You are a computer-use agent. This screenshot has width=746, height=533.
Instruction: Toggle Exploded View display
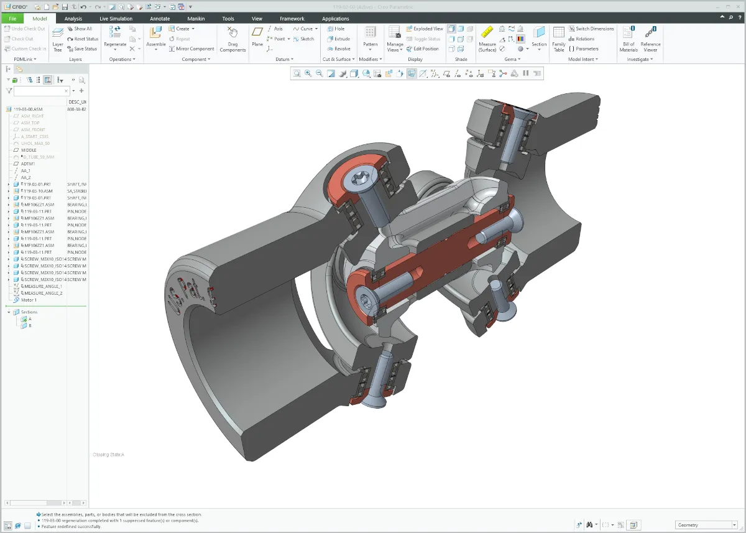[425, 29]
